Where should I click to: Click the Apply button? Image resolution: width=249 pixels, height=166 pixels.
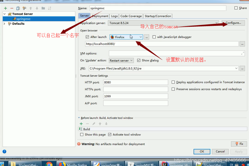[239, 152]
